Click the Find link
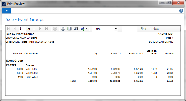The image size is (186, 101). pyautogui.click(x=143, y=29)
